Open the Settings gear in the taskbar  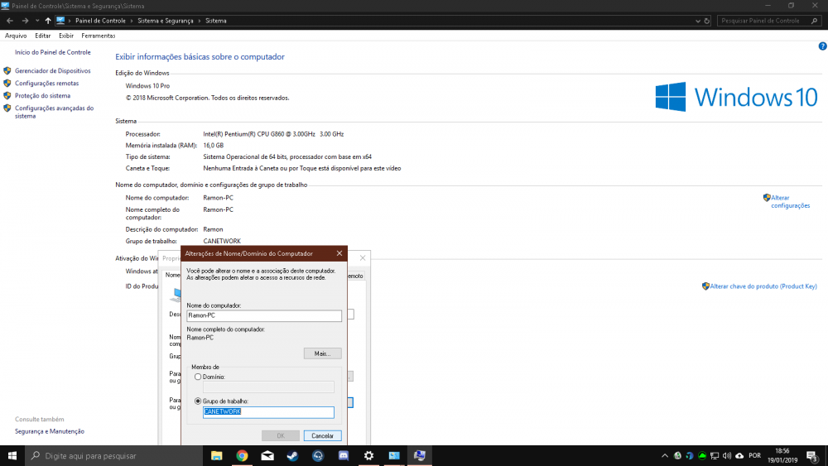[368, 455]
